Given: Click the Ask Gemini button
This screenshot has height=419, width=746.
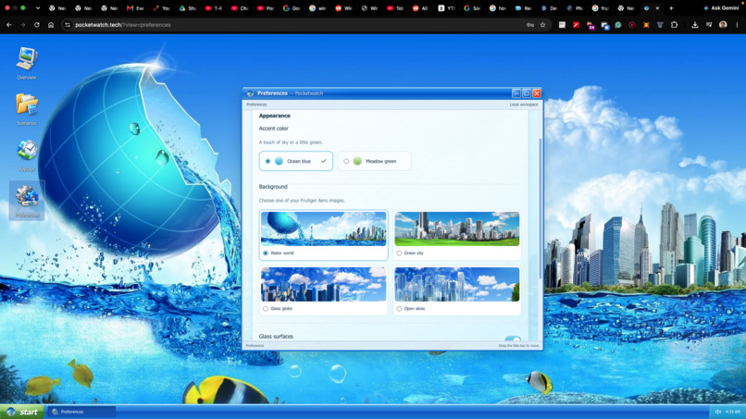Looking at the screenshot, I should [721, 8].
